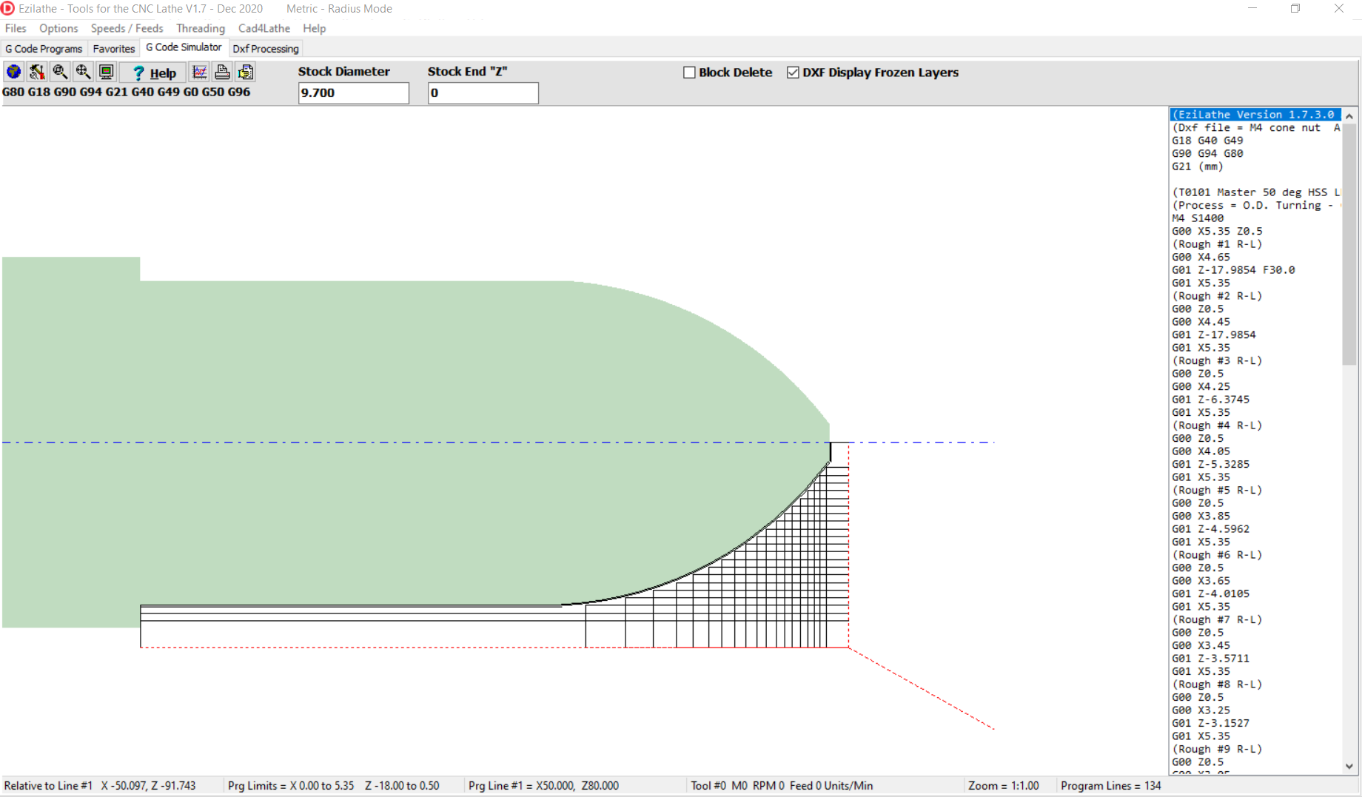1362x797 pixels.
Task: Select G-code line 'G01 Z-17.9854 F30.0'
Action: 1233,270
